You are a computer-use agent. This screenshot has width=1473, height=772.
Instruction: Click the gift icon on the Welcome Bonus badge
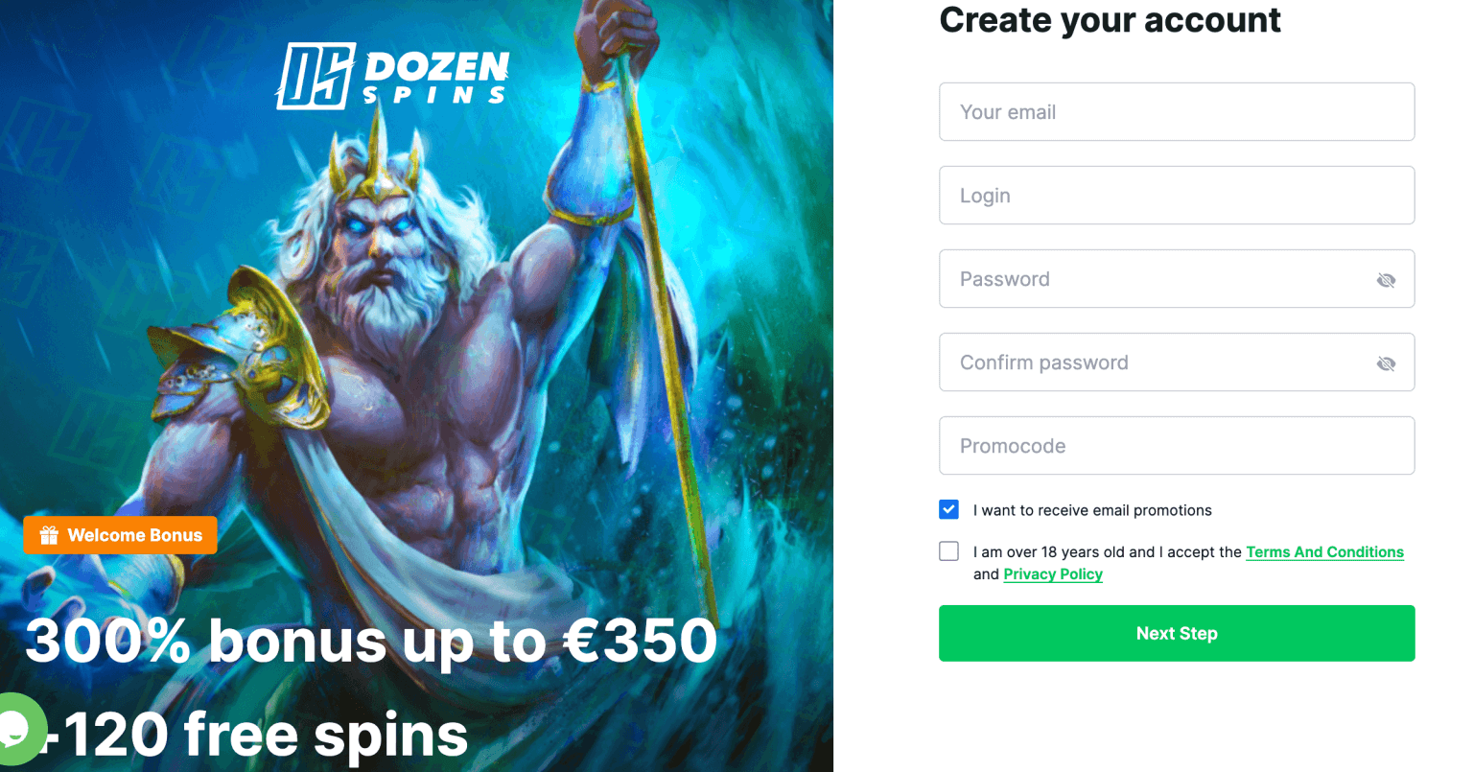(49, 535)
